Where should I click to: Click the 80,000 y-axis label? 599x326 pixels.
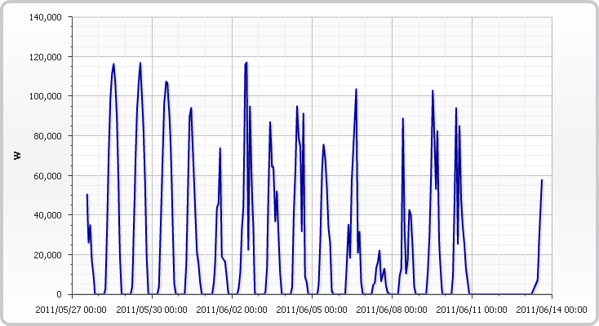click(50, 136)
